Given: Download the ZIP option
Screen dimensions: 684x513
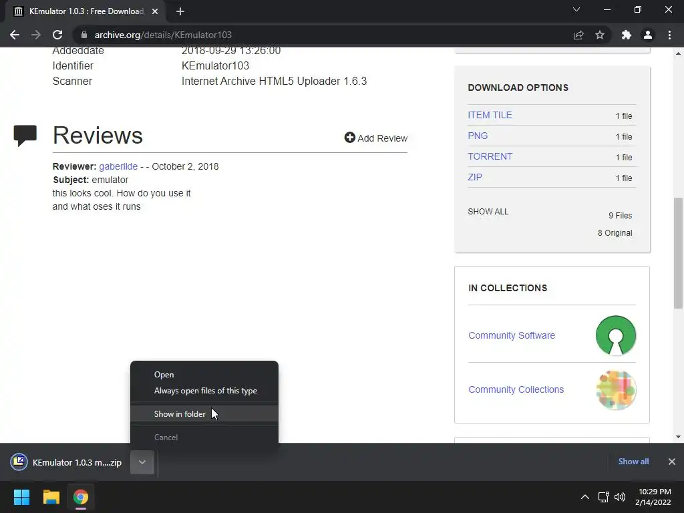Looking at the screenshot, I should click(x=475, y=177).
